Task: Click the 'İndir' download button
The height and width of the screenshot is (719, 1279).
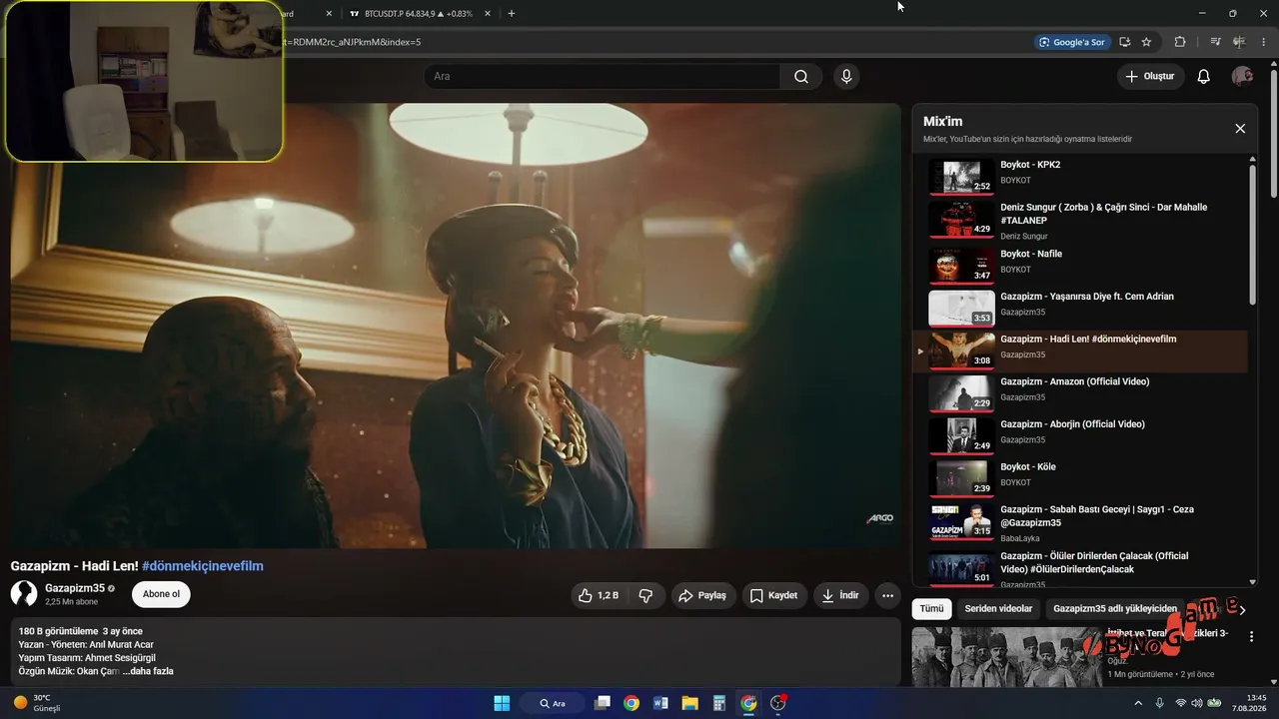Action: tap(840, 595)
